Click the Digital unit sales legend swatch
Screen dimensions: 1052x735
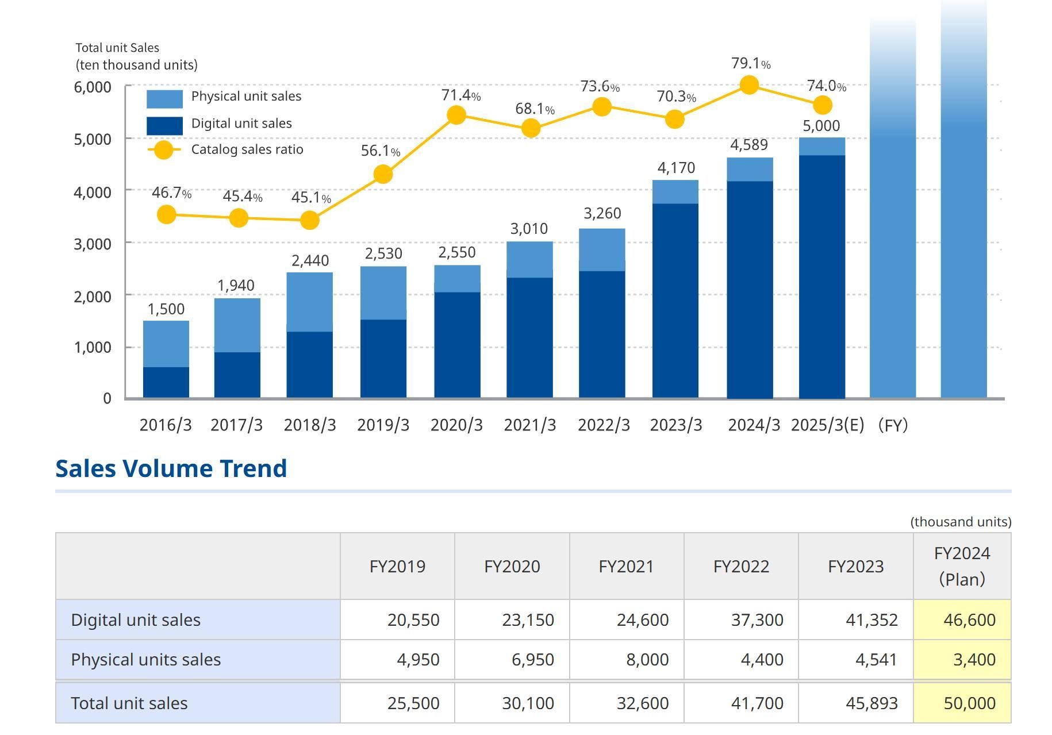tap(164, 125)
